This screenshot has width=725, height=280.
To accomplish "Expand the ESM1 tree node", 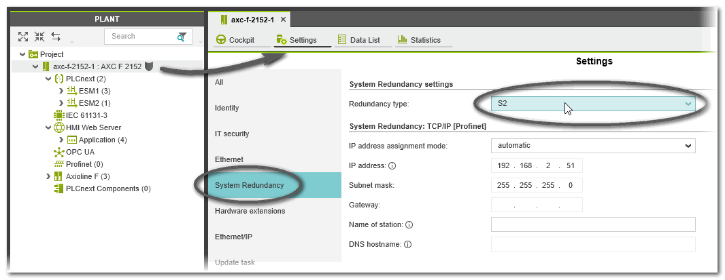I will [61, 91].
